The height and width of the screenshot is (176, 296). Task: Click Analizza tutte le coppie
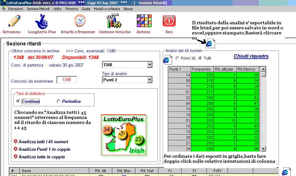tap(42, 157)
